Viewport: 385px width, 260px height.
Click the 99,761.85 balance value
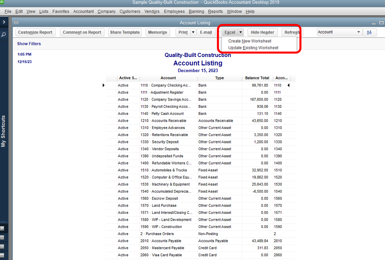tap(260, 85)
